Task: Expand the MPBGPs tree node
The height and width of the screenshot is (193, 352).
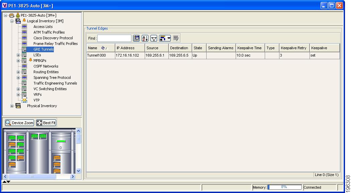Action: [x=18, y=61]
